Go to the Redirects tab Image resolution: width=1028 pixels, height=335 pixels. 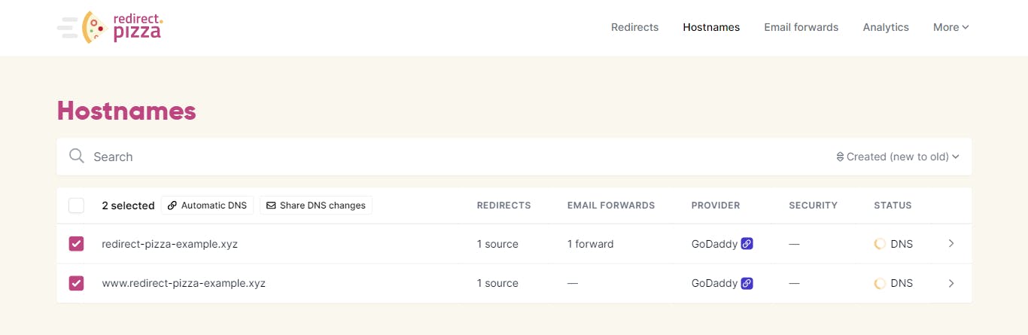click(x=634, y=27)
